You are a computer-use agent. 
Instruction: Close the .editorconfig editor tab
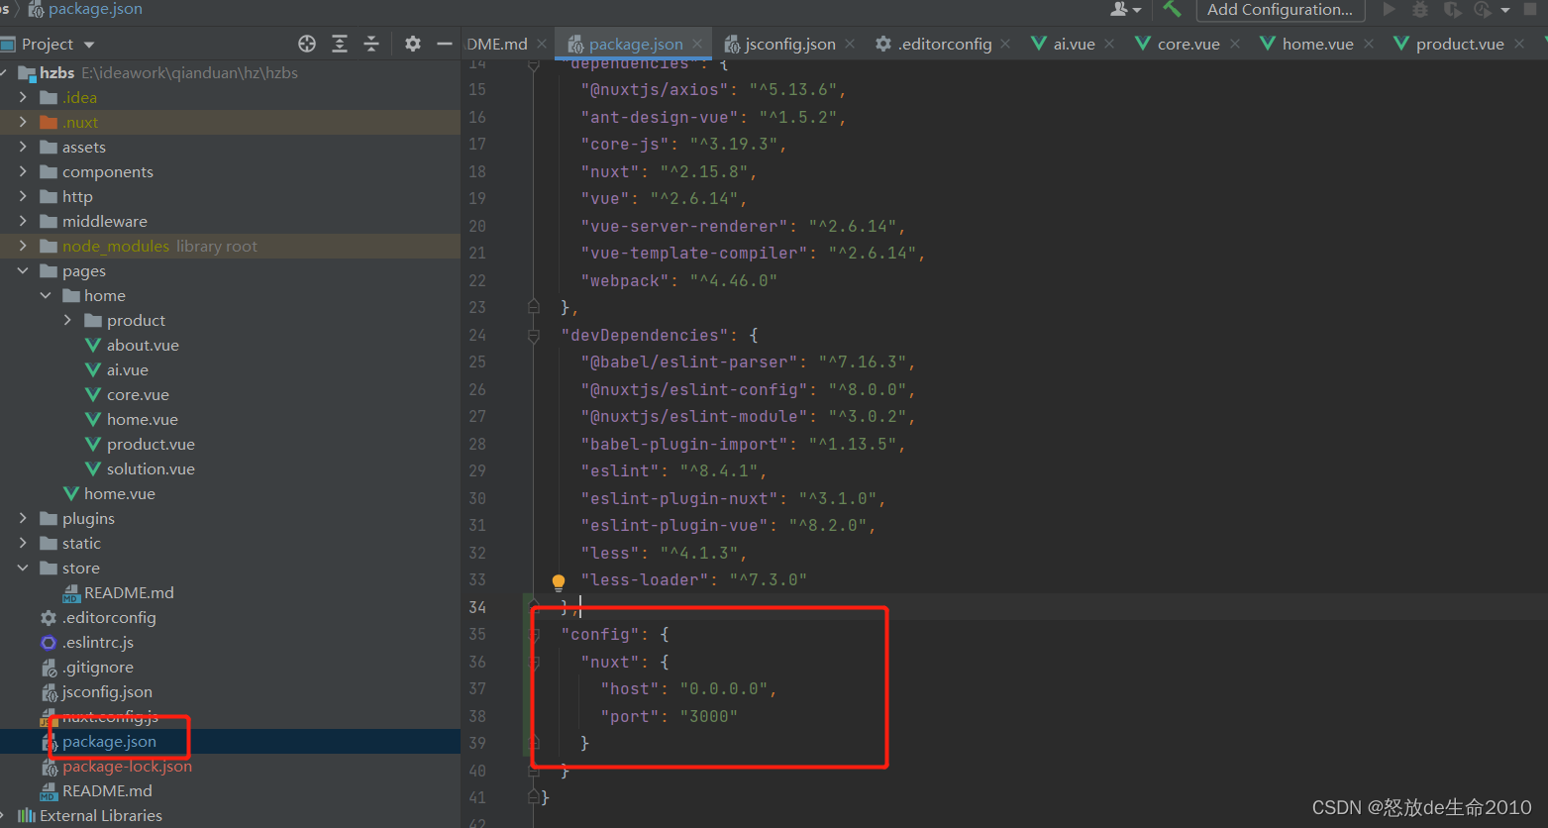tap(1006, 44)
